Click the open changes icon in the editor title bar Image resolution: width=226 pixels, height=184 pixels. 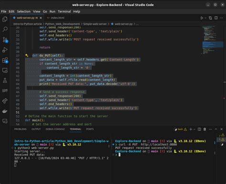(210, 18)
